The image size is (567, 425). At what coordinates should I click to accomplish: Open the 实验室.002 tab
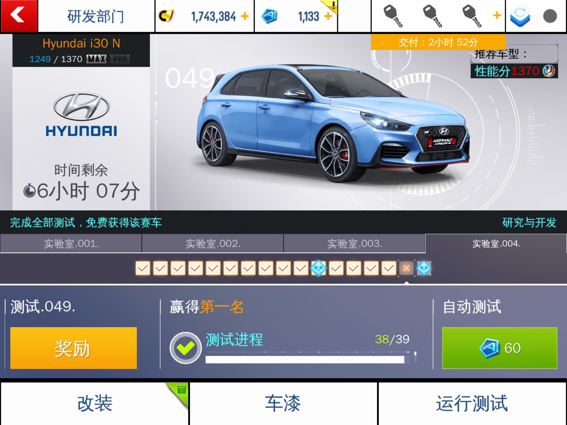pos(213,243)
